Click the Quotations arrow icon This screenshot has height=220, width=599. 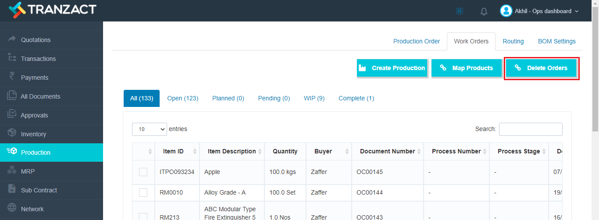point(12,39)
